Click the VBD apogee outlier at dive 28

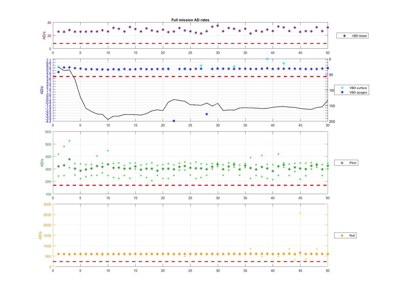coord(207,114)
